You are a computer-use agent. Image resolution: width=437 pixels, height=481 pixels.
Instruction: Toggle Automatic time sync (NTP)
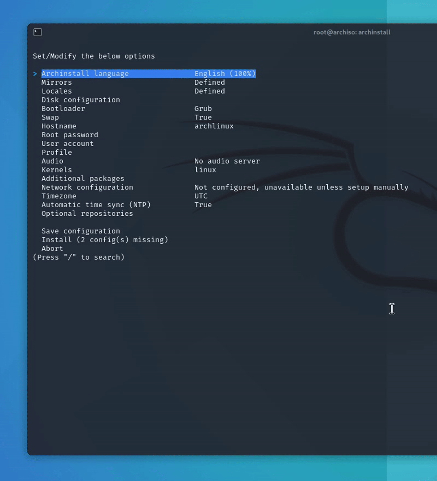[x=96, y=204]
